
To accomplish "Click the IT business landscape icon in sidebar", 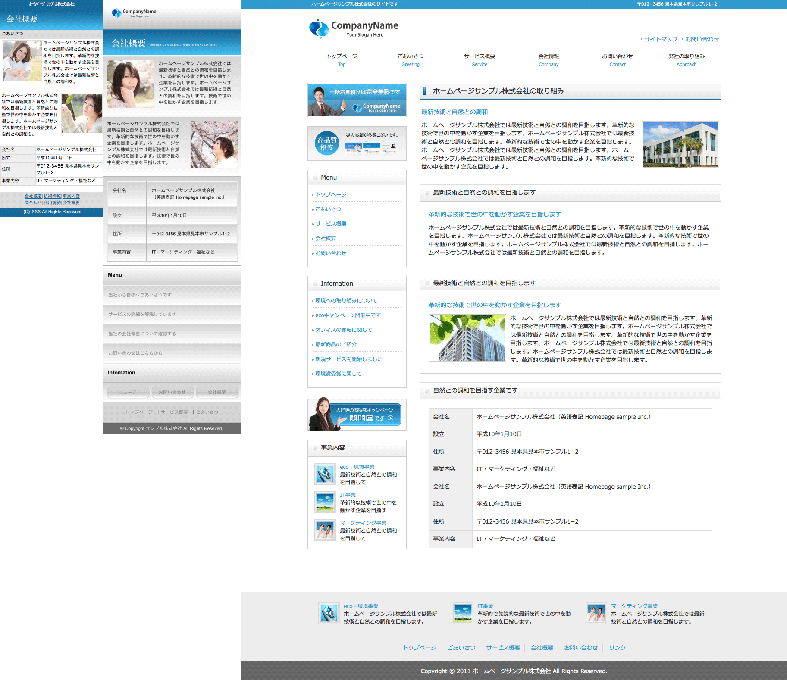I will 325,502.
